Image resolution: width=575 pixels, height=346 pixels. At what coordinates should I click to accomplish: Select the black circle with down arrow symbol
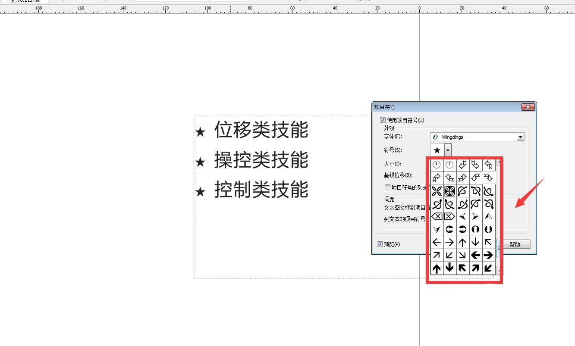488,229
